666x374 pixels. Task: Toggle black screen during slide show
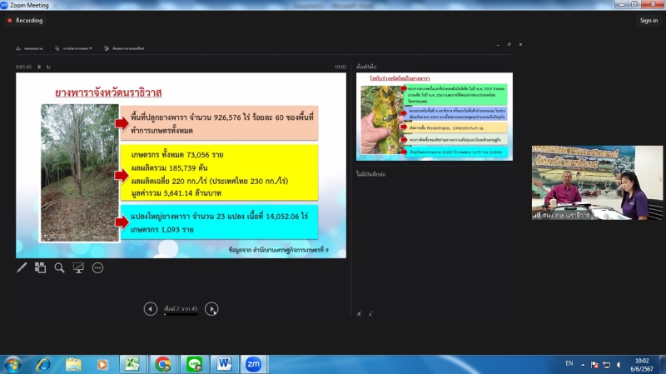[78, 267]
